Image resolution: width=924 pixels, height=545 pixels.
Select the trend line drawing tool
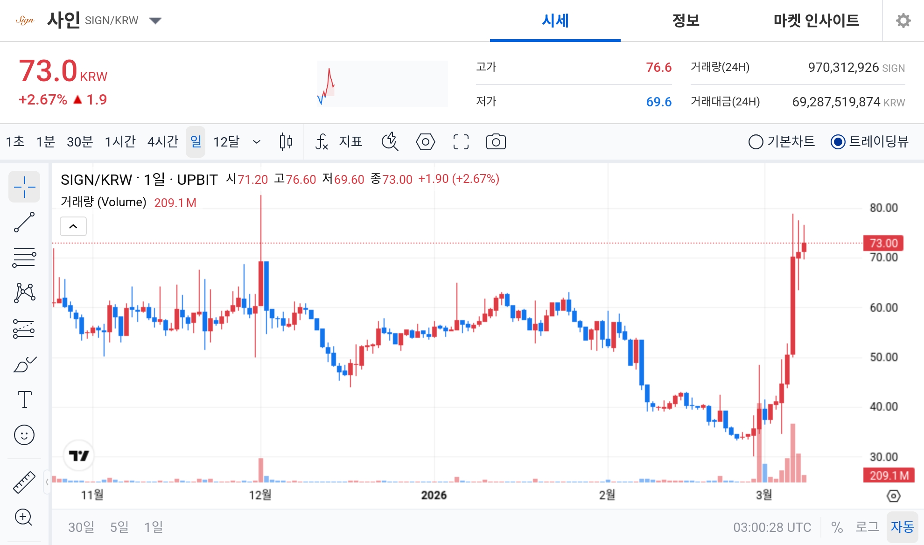[x=24, y=221]
